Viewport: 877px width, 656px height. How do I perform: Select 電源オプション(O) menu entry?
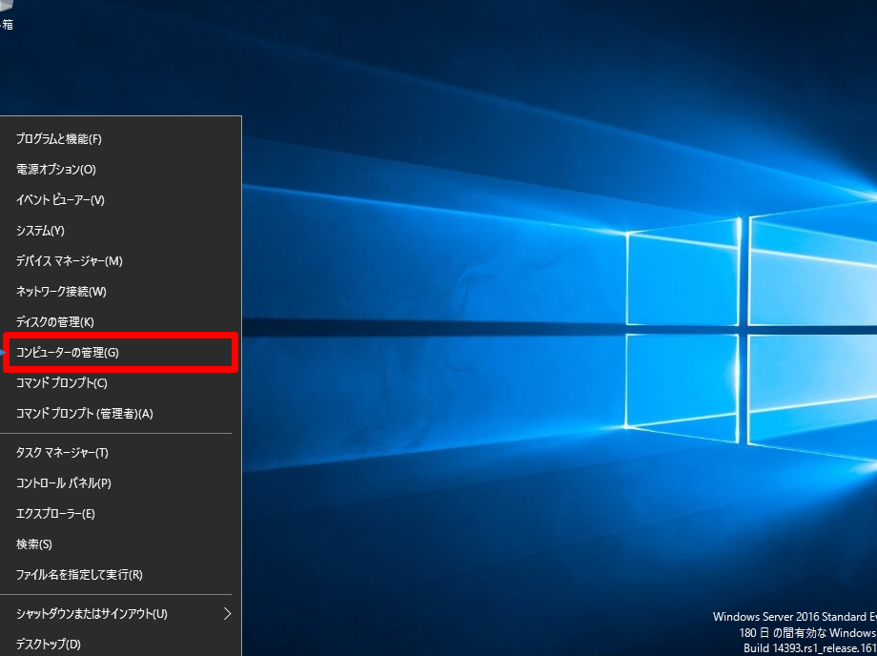(x=56, y=170)
